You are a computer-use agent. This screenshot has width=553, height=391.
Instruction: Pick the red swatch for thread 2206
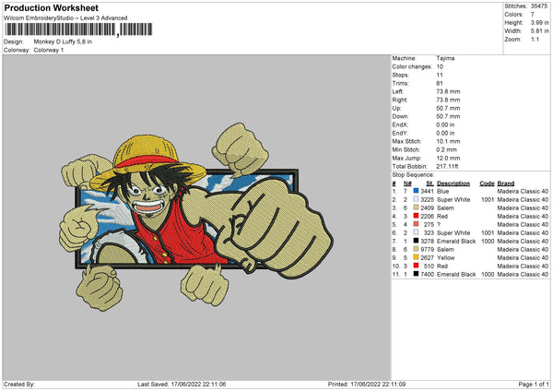pos(417,216)
